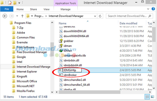Click the Back navigation arrow
The width and height of the screenshot is (157, 101).
5,16
